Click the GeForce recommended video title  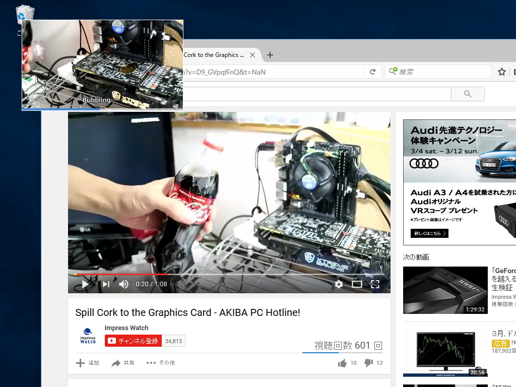pos(503,279)
